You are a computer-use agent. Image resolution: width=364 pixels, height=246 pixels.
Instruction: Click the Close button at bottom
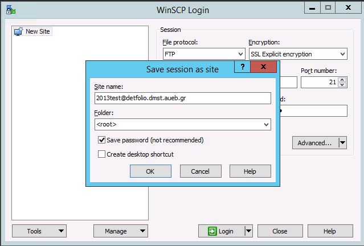(280, 231)
